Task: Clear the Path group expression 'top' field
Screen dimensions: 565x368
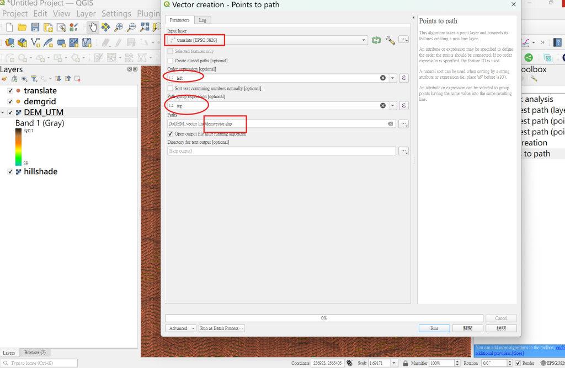Action: click(383, 105)
